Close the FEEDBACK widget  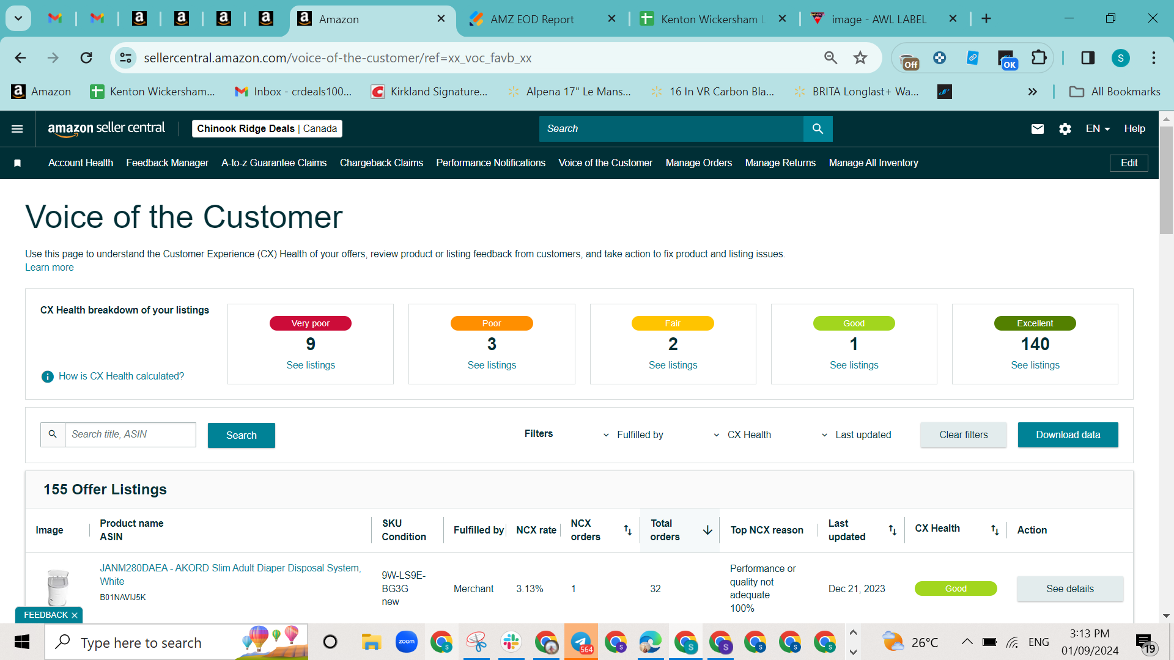[x=75, y=615]
